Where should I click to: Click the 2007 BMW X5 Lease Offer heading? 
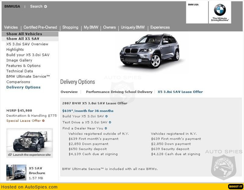(95, 103)
